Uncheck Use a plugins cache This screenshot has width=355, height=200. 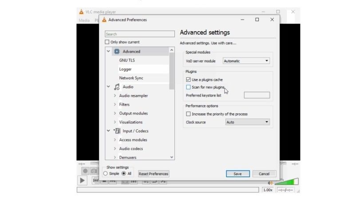click(x=188, y=80)
